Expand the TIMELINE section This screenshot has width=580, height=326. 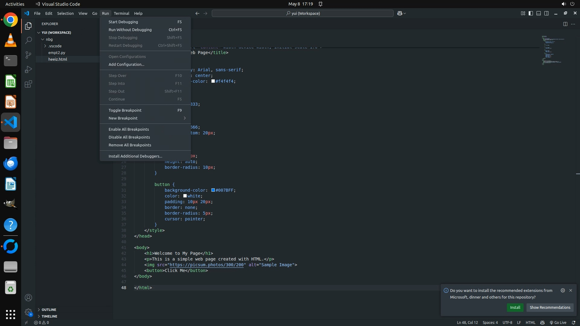tap(49, 316)
